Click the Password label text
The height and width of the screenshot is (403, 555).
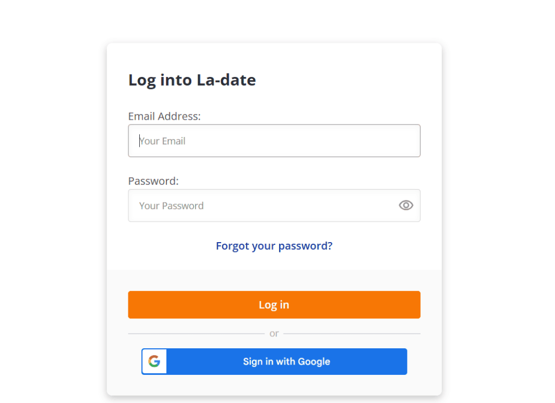point(153,181)
